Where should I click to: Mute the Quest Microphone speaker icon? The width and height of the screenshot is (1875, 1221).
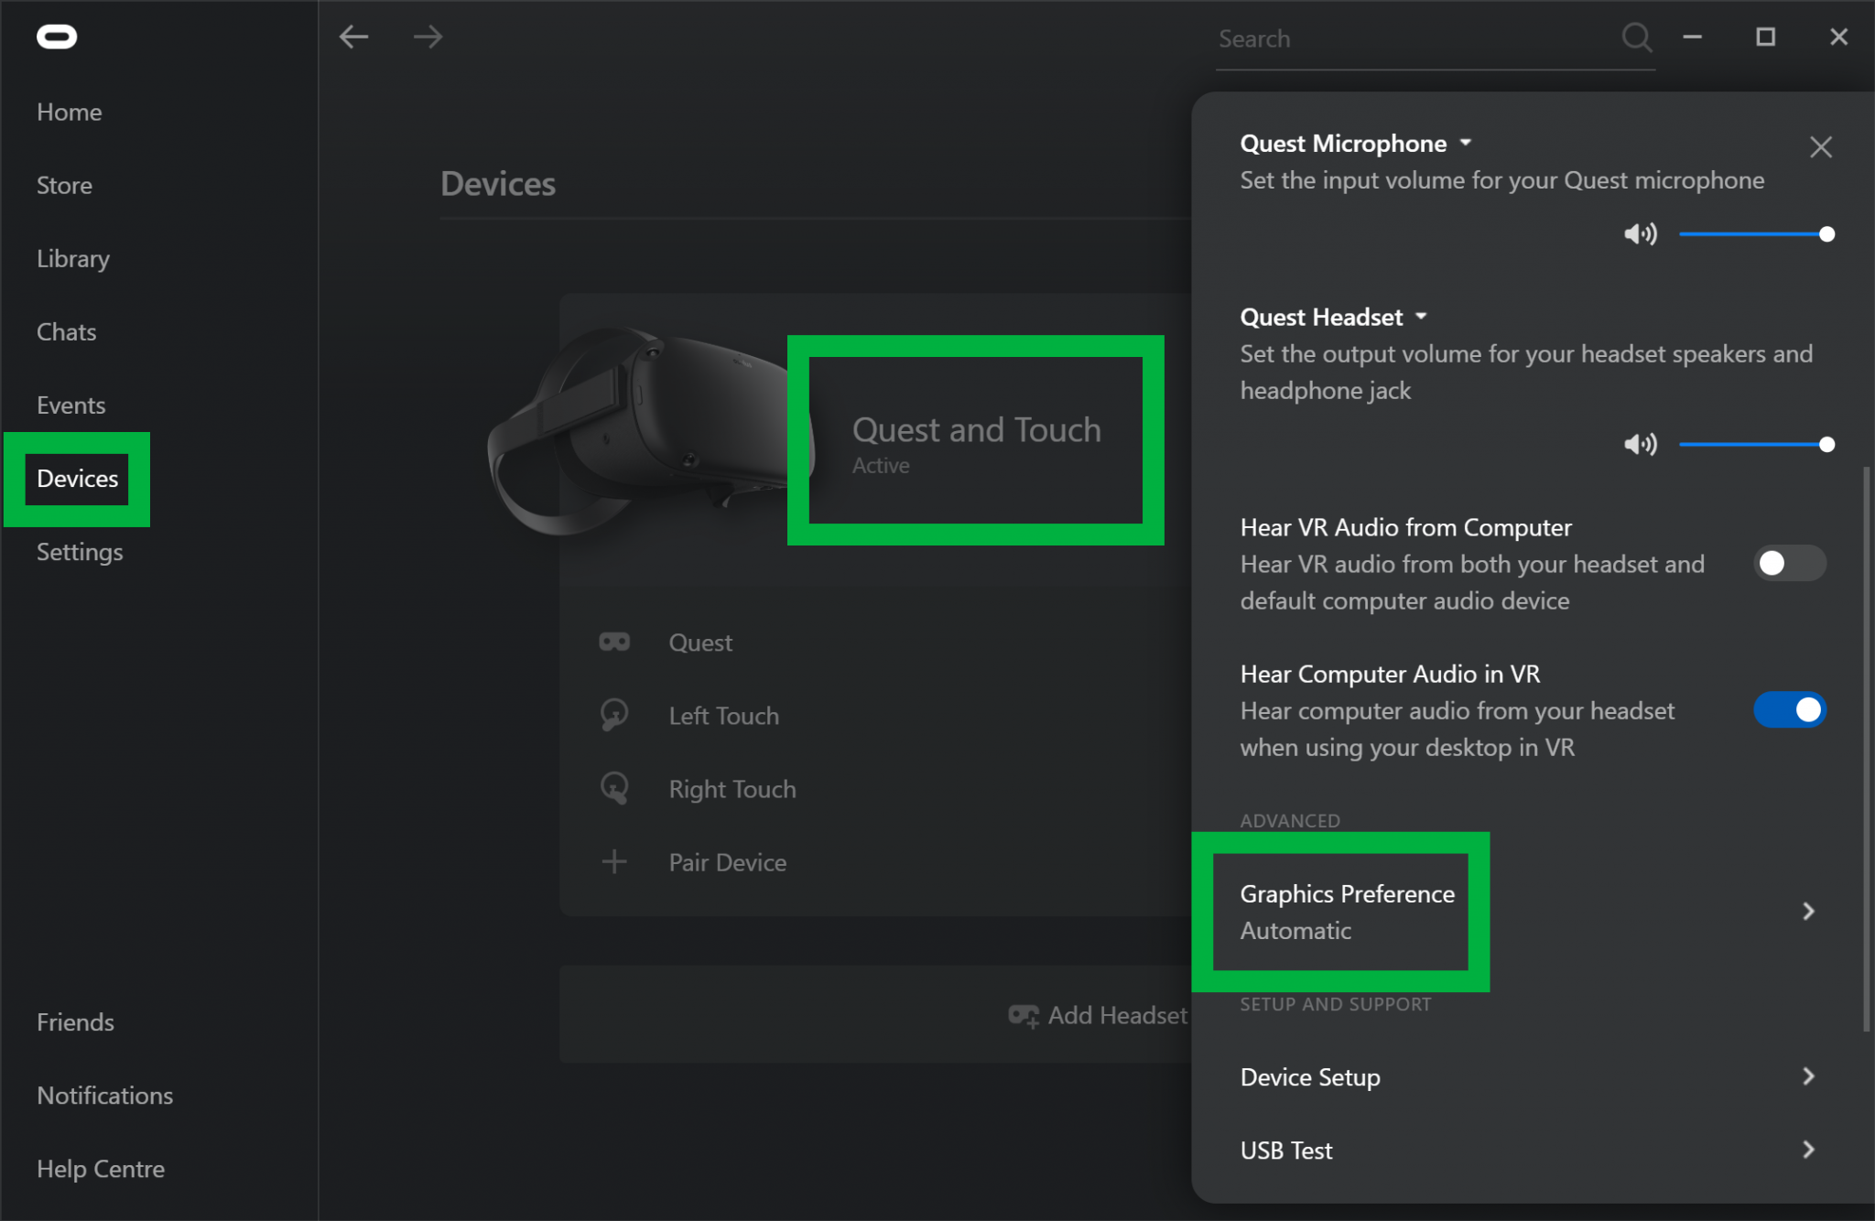point(1640,234)
